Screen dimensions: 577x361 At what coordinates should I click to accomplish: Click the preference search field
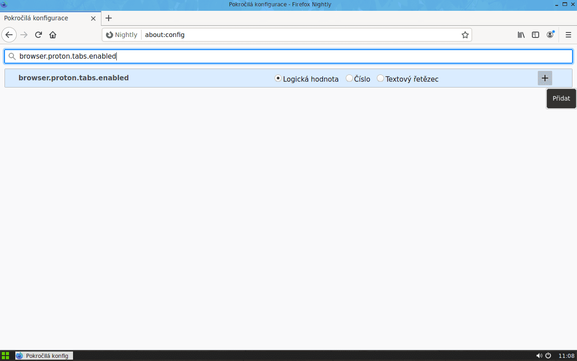pyautogui.click(x=288, y=56)
